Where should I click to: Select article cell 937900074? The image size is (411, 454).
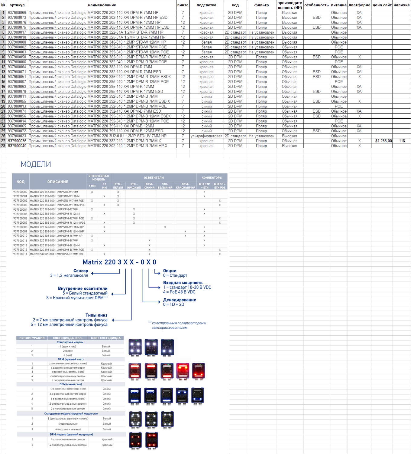[x=17, y=111]
